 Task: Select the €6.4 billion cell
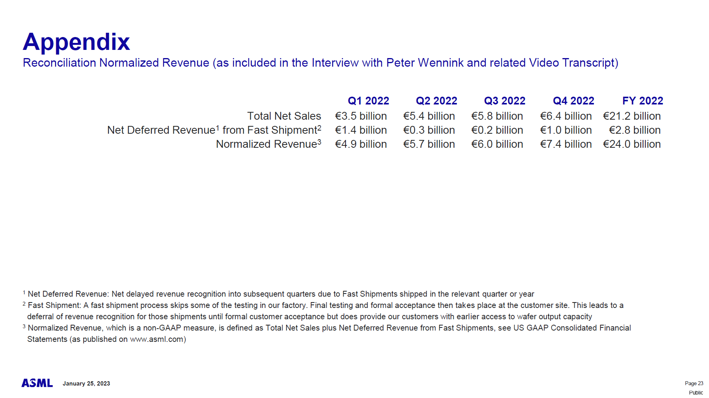[x=566, y=116]
